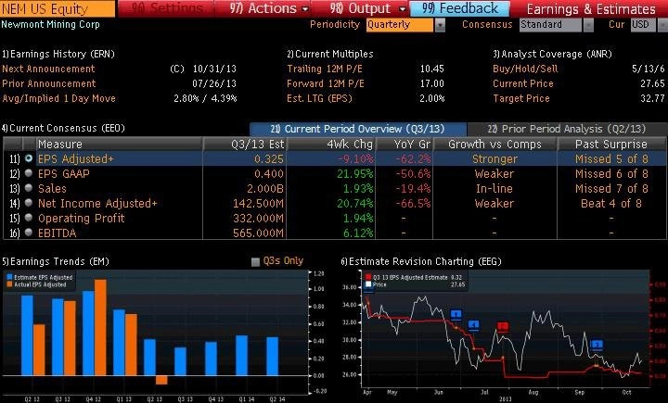Viewport: 668px width, 403px height.
Task: Click the tall orange Q4 12 actual EPS bar
Action: click(x=100, y=328)
